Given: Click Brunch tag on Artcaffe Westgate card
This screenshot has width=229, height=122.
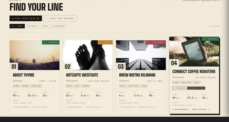Looking at the screenshot, I should (x=86, y=86).
